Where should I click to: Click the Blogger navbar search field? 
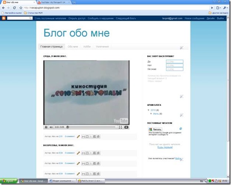point(20,18)
